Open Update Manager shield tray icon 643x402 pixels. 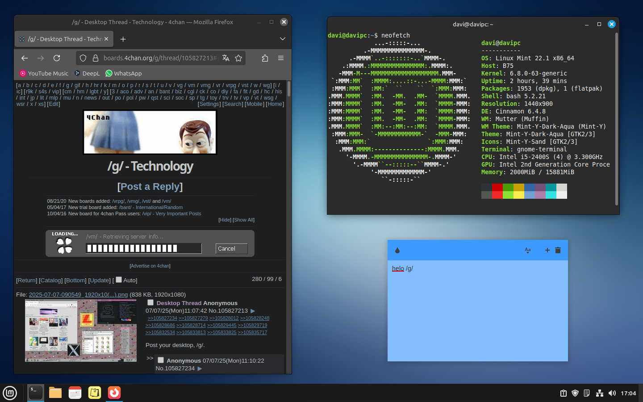tap(575, 393)
